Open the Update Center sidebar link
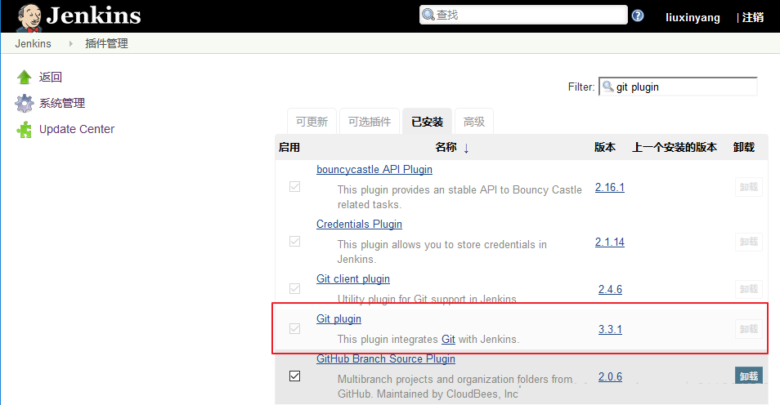This screenshot has width=780, height=405. coord(77,129)
